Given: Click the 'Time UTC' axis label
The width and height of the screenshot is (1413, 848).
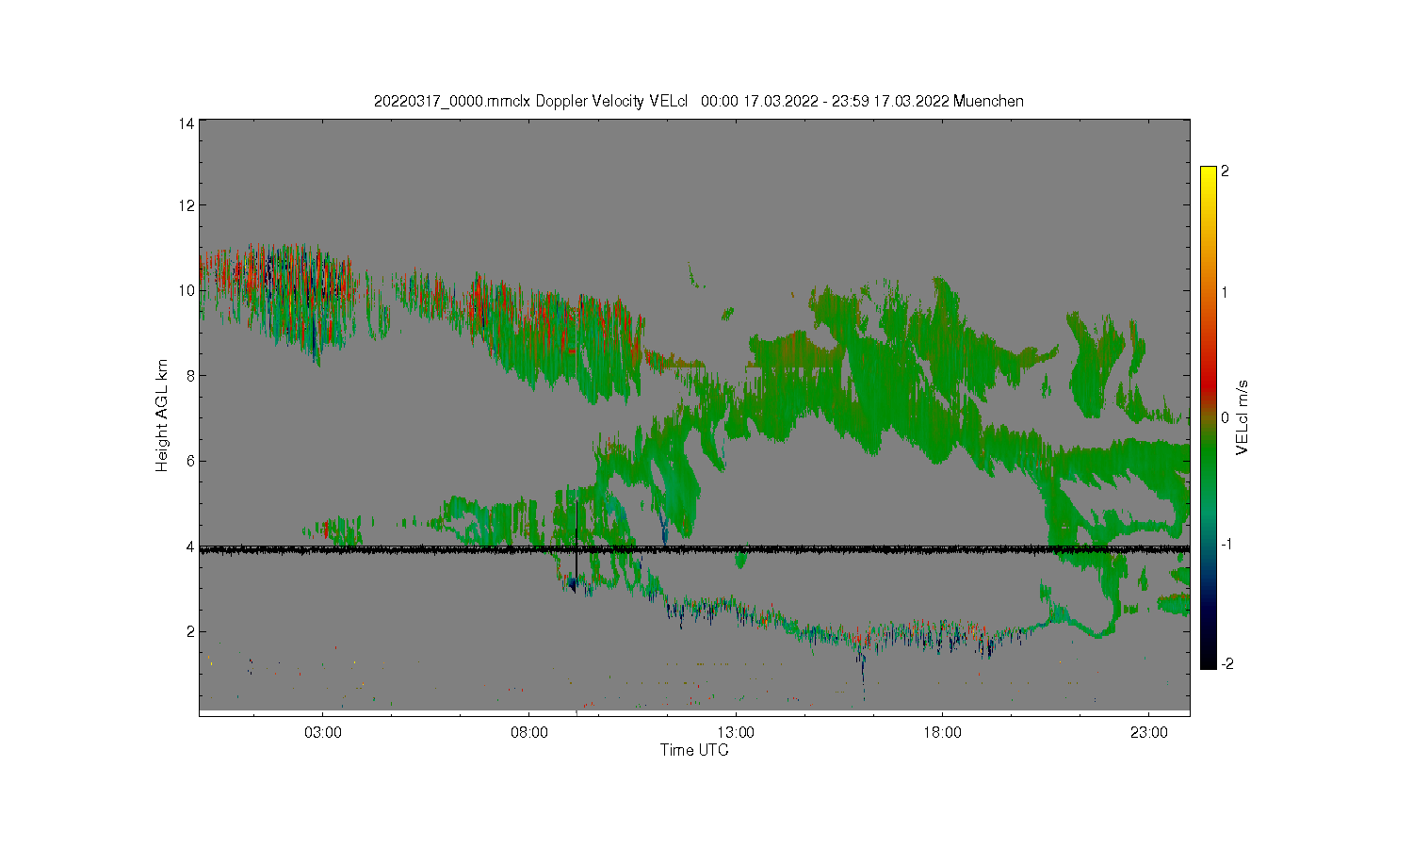Looking at the screenshot, I should point(694,750).
